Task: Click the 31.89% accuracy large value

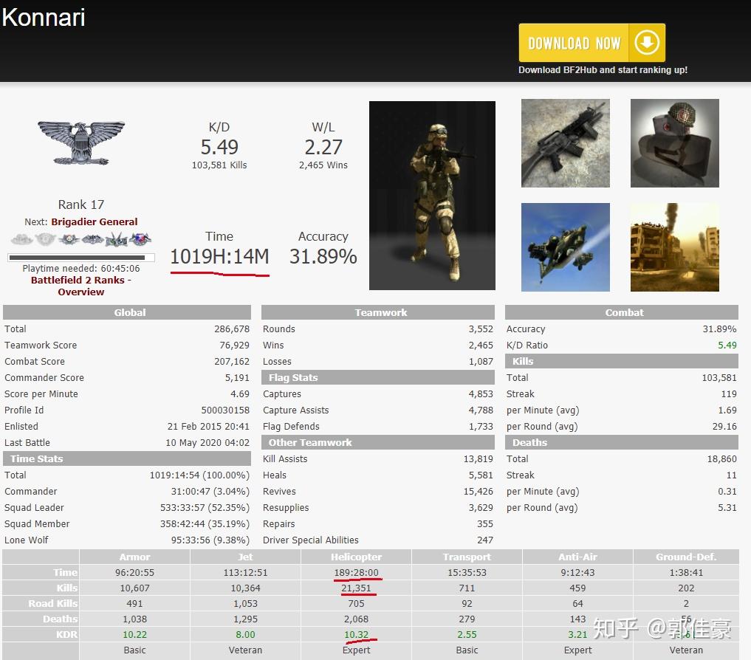Action: (323, 257)
